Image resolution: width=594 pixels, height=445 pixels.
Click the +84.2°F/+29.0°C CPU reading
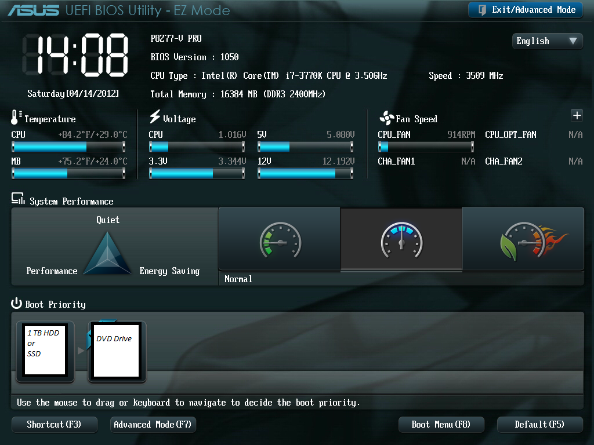(93, 134)
